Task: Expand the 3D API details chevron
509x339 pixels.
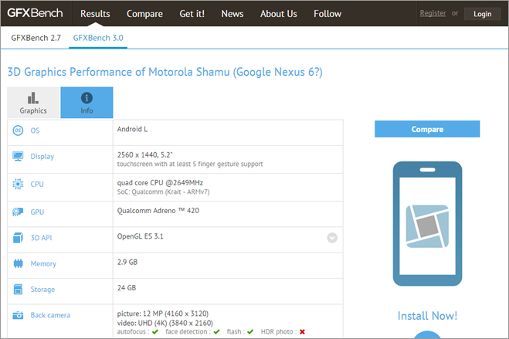Action: pos(332,238)
